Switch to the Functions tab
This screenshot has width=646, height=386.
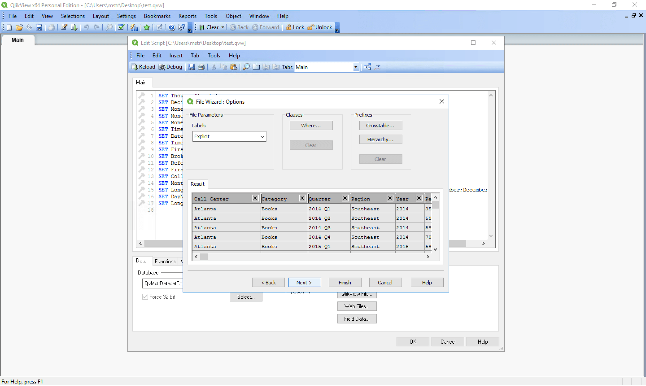(x=165, y=261)
